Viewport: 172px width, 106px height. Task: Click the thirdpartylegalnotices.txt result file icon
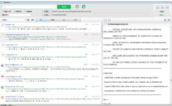click(x=3, y=35)
